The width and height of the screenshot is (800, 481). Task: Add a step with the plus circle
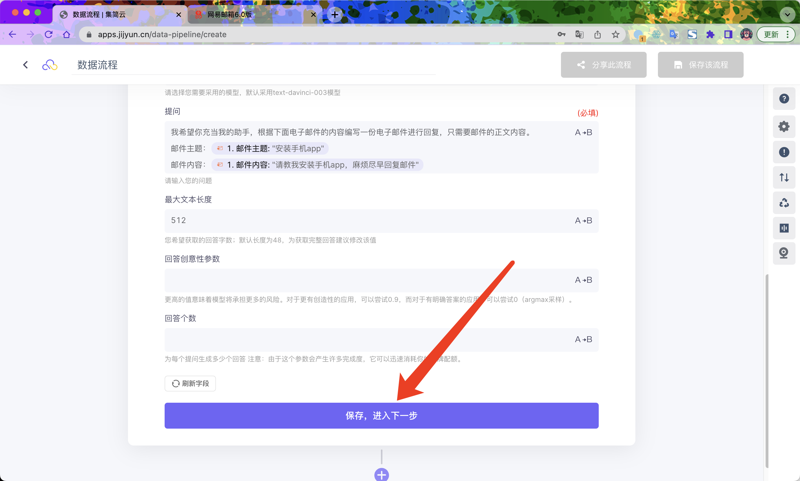tap(381, 475)
